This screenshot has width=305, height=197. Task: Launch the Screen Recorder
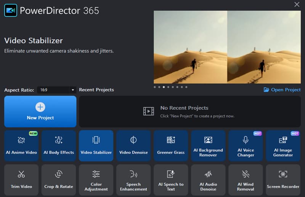283,180
